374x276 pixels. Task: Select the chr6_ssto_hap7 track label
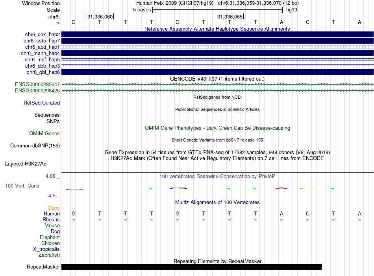click(42, 41)
